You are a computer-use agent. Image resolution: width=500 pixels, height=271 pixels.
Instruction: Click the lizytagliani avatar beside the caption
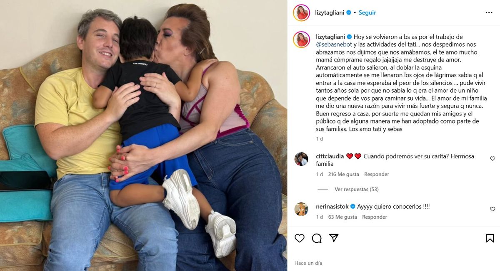(301, 39)
